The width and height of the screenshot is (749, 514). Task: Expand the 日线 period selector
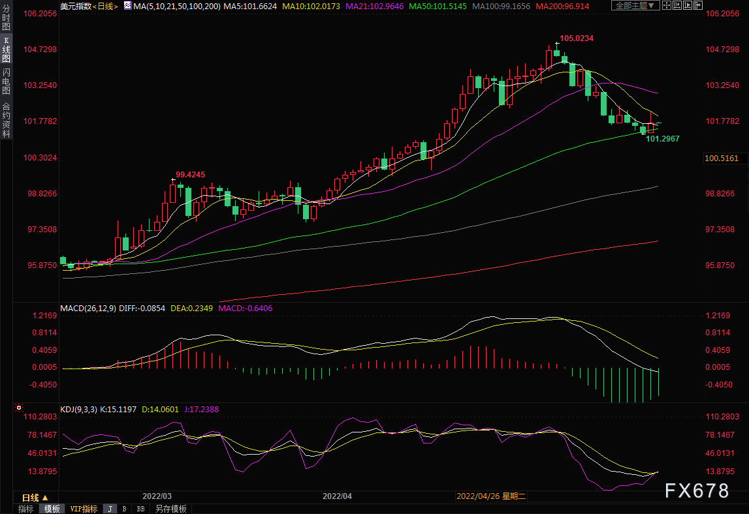35,497
